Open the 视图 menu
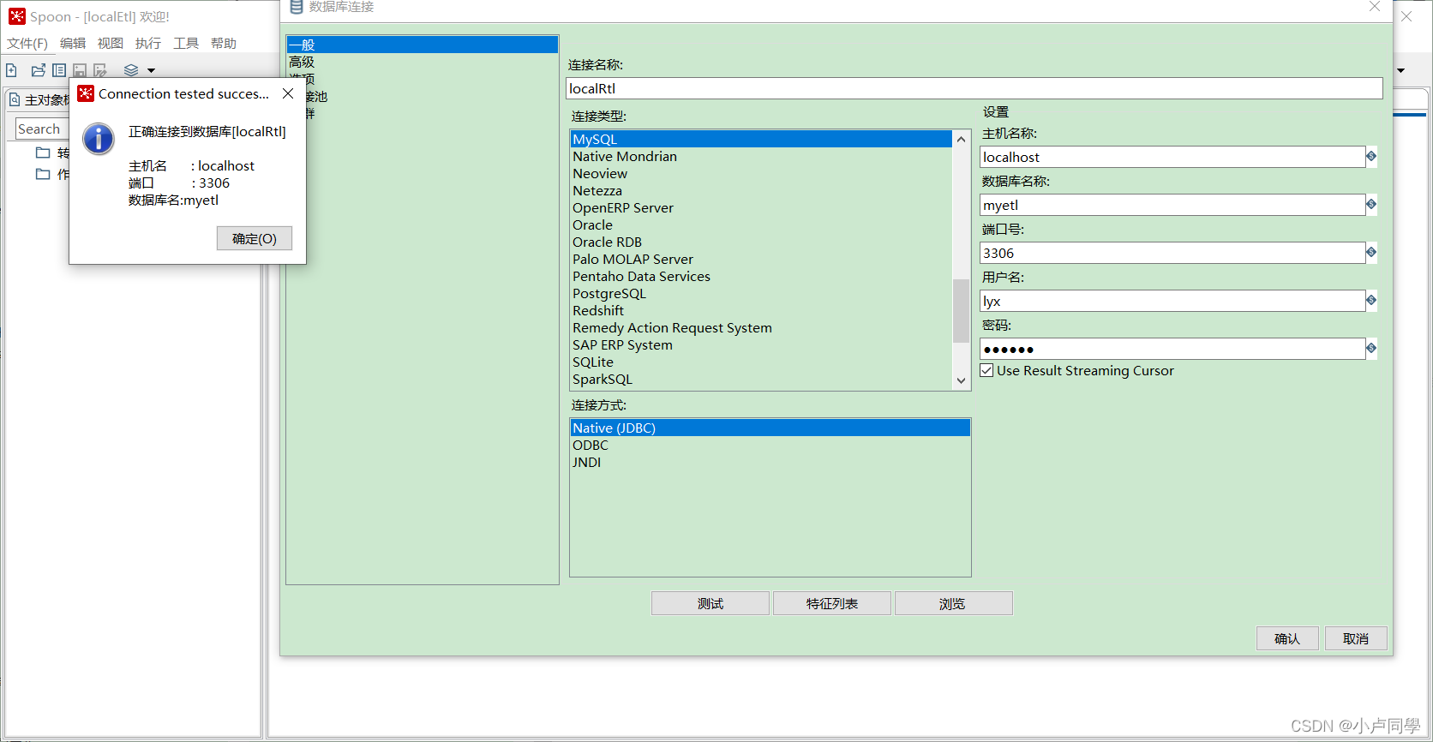This screenshot has height=742, width=1433. tap(111, 44)
